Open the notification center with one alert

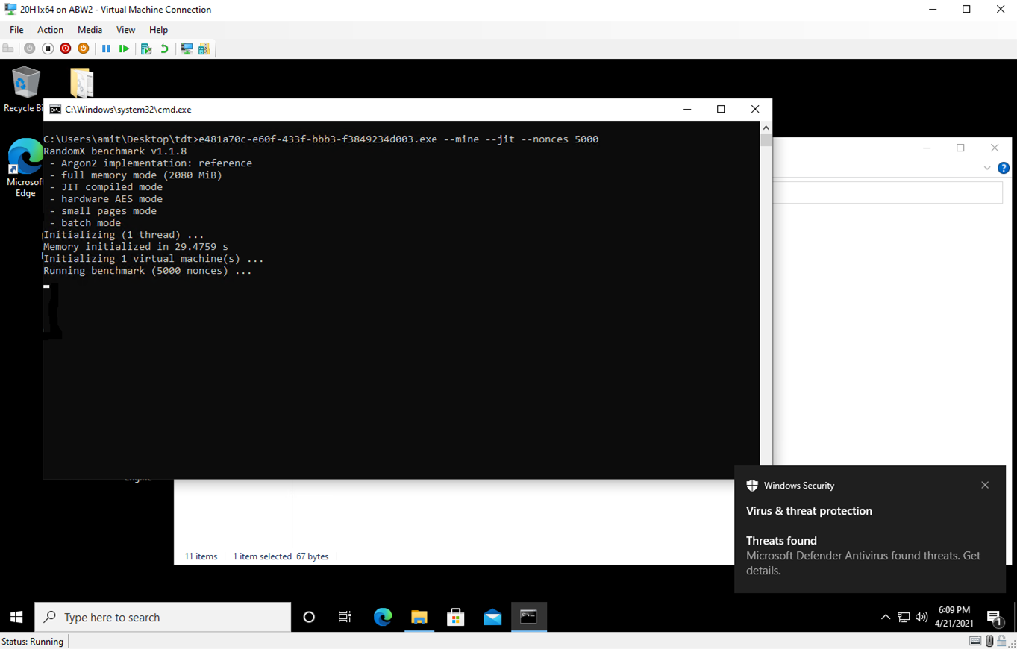(995, 617)
